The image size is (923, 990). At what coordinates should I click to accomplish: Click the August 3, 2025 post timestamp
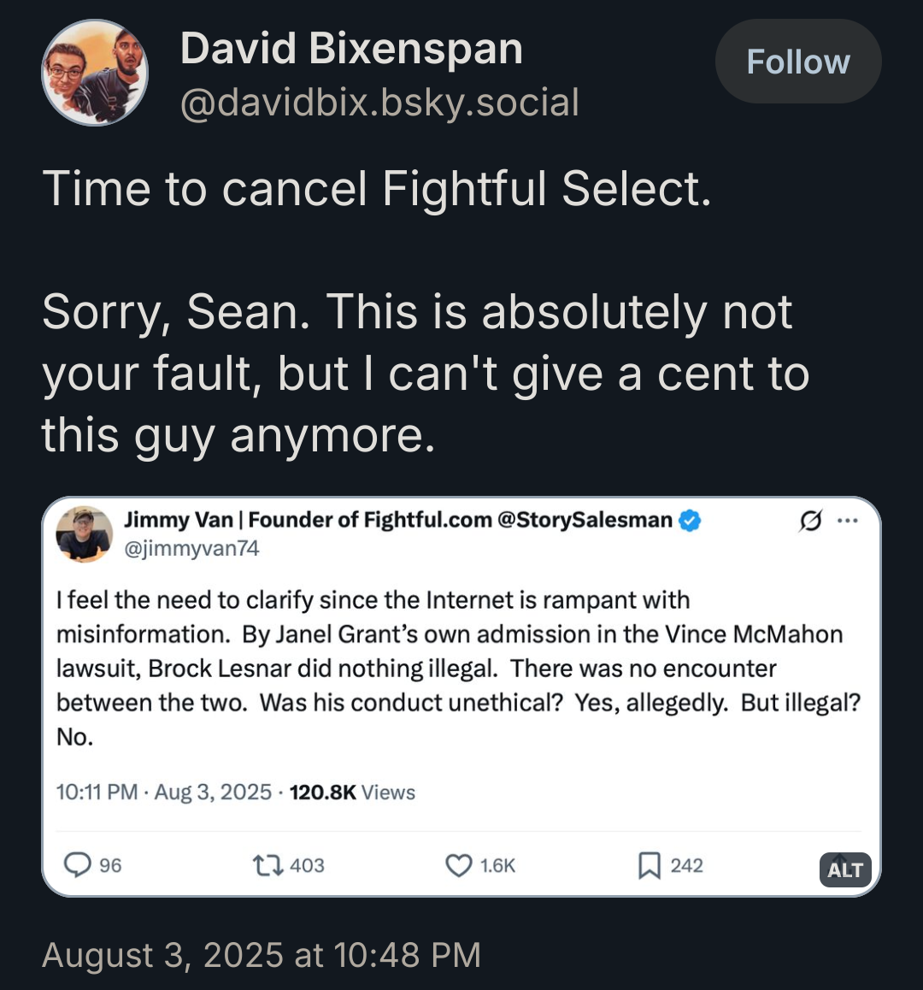click(262, 955)
